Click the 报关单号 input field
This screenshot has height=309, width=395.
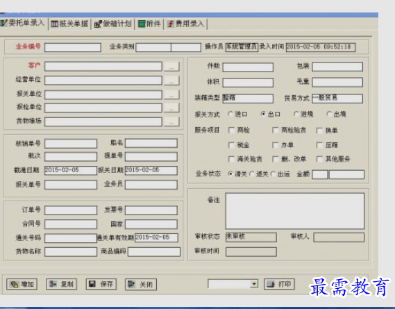click(71, 185)
